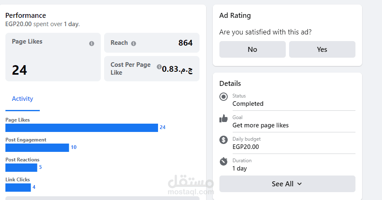Answer Yes to ad satisfaction
The width and height of the screenshot is (382, 200).
click(x=322, y=49)
